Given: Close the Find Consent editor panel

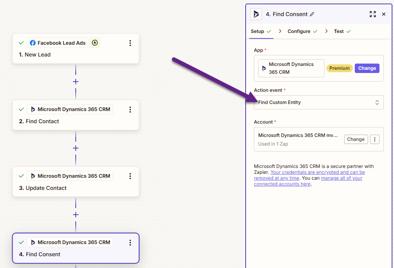Looking at the screenshot, I should (x=384, y=14).
